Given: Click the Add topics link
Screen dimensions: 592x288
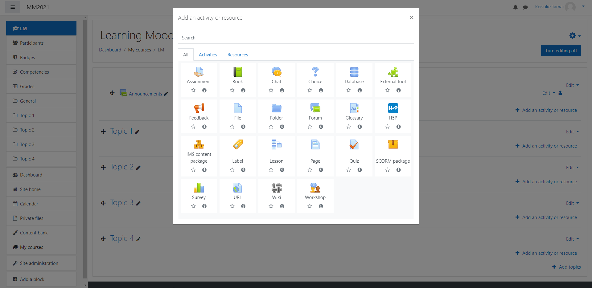Looking at the screenshot, I should pyautogui.click(x=566, y=267).
